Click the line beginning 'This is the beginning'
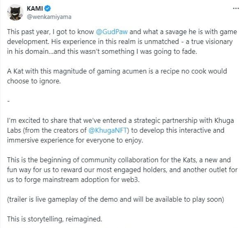Image resolution: width=242 pixels, height=228 pixels. tap(119, 160)
